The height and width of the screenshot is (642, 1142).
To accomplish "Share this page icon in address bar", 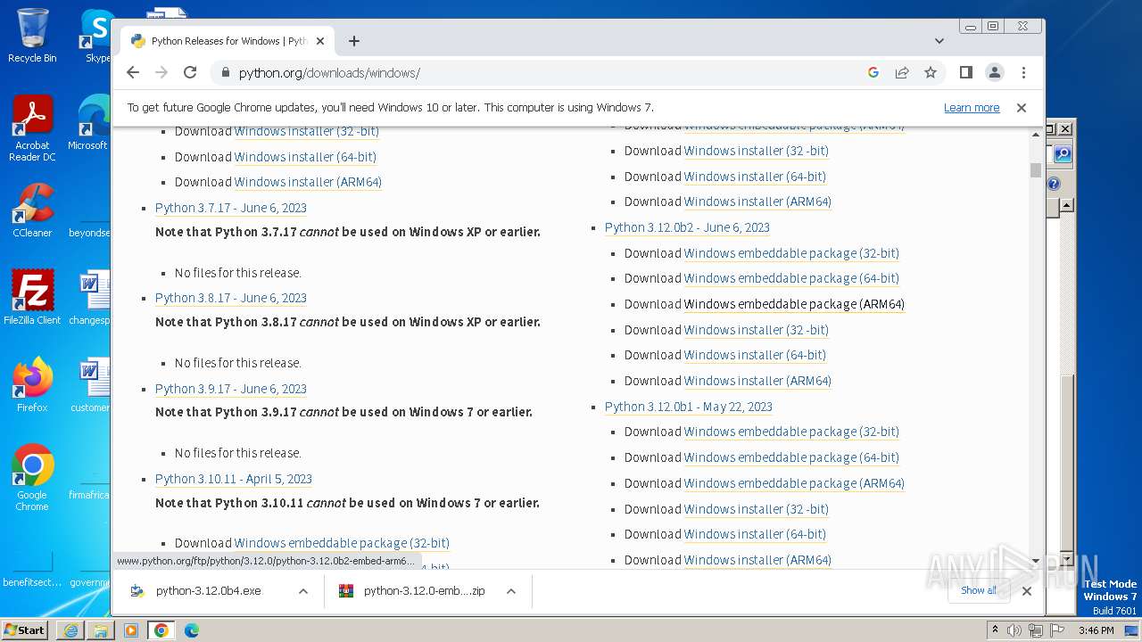I will click(902, 73).
